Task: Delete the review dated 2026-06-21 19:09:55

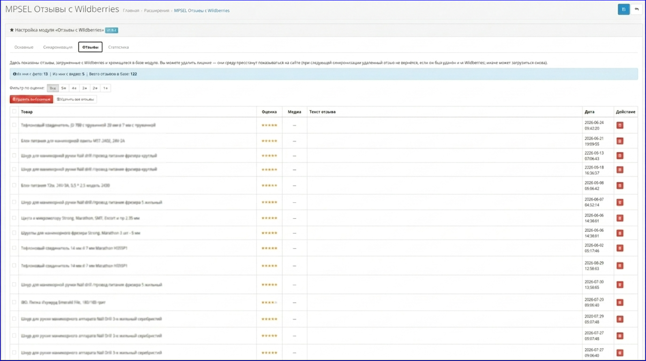Action: (x=620, y=141)
